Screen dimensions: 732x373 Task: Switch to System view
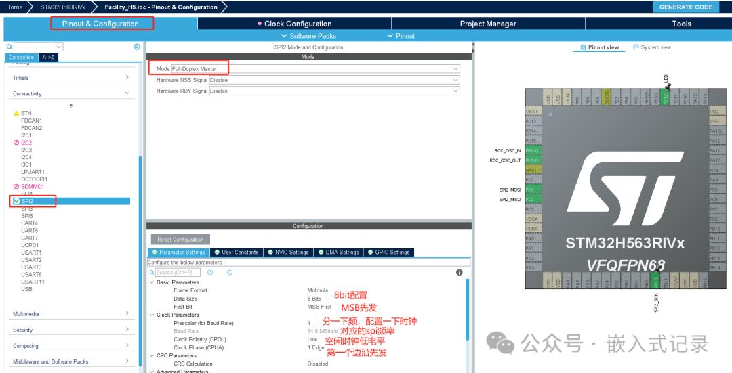(652, 47)
